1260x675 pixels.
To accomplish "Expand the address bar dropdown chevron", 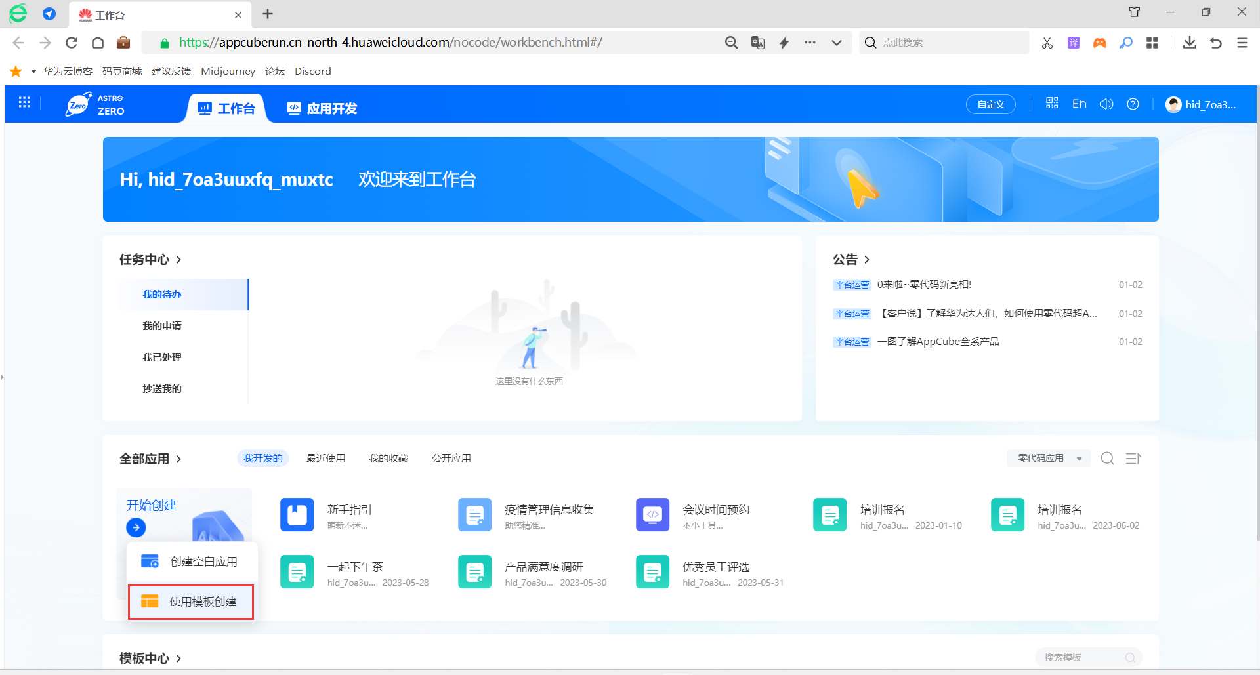I will (837, 43).
